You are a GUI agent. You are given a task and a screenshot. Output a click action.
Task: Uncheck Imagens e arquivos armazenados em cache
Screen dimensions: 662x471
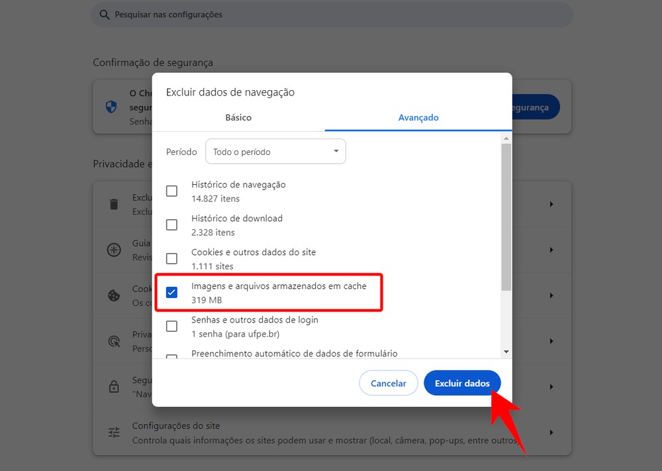pos(171,292)
